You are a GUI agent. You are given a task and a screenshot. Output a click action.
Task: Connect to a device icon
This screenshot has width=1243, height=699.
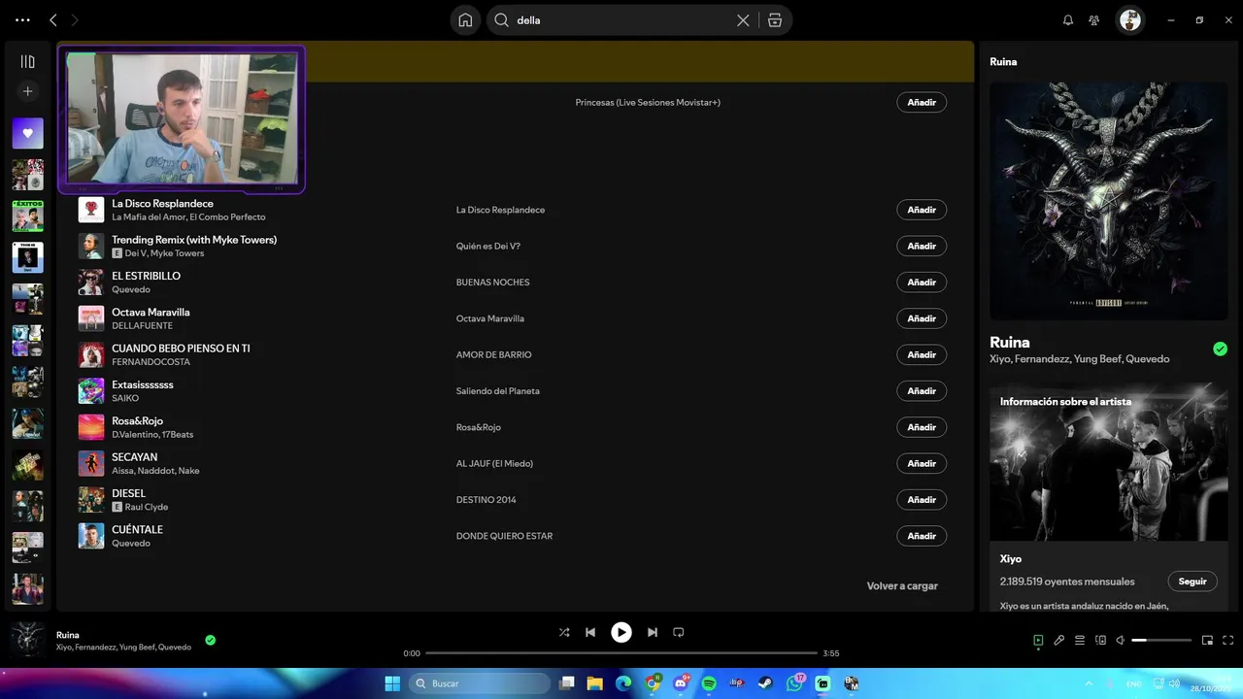point(1100,641)
